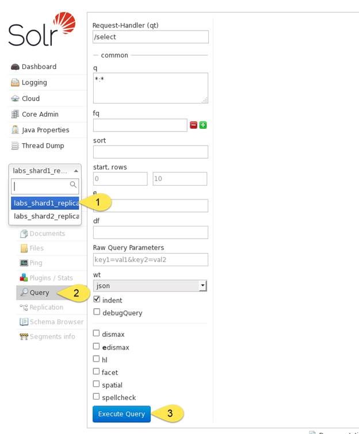Open Java Properties

45,130
